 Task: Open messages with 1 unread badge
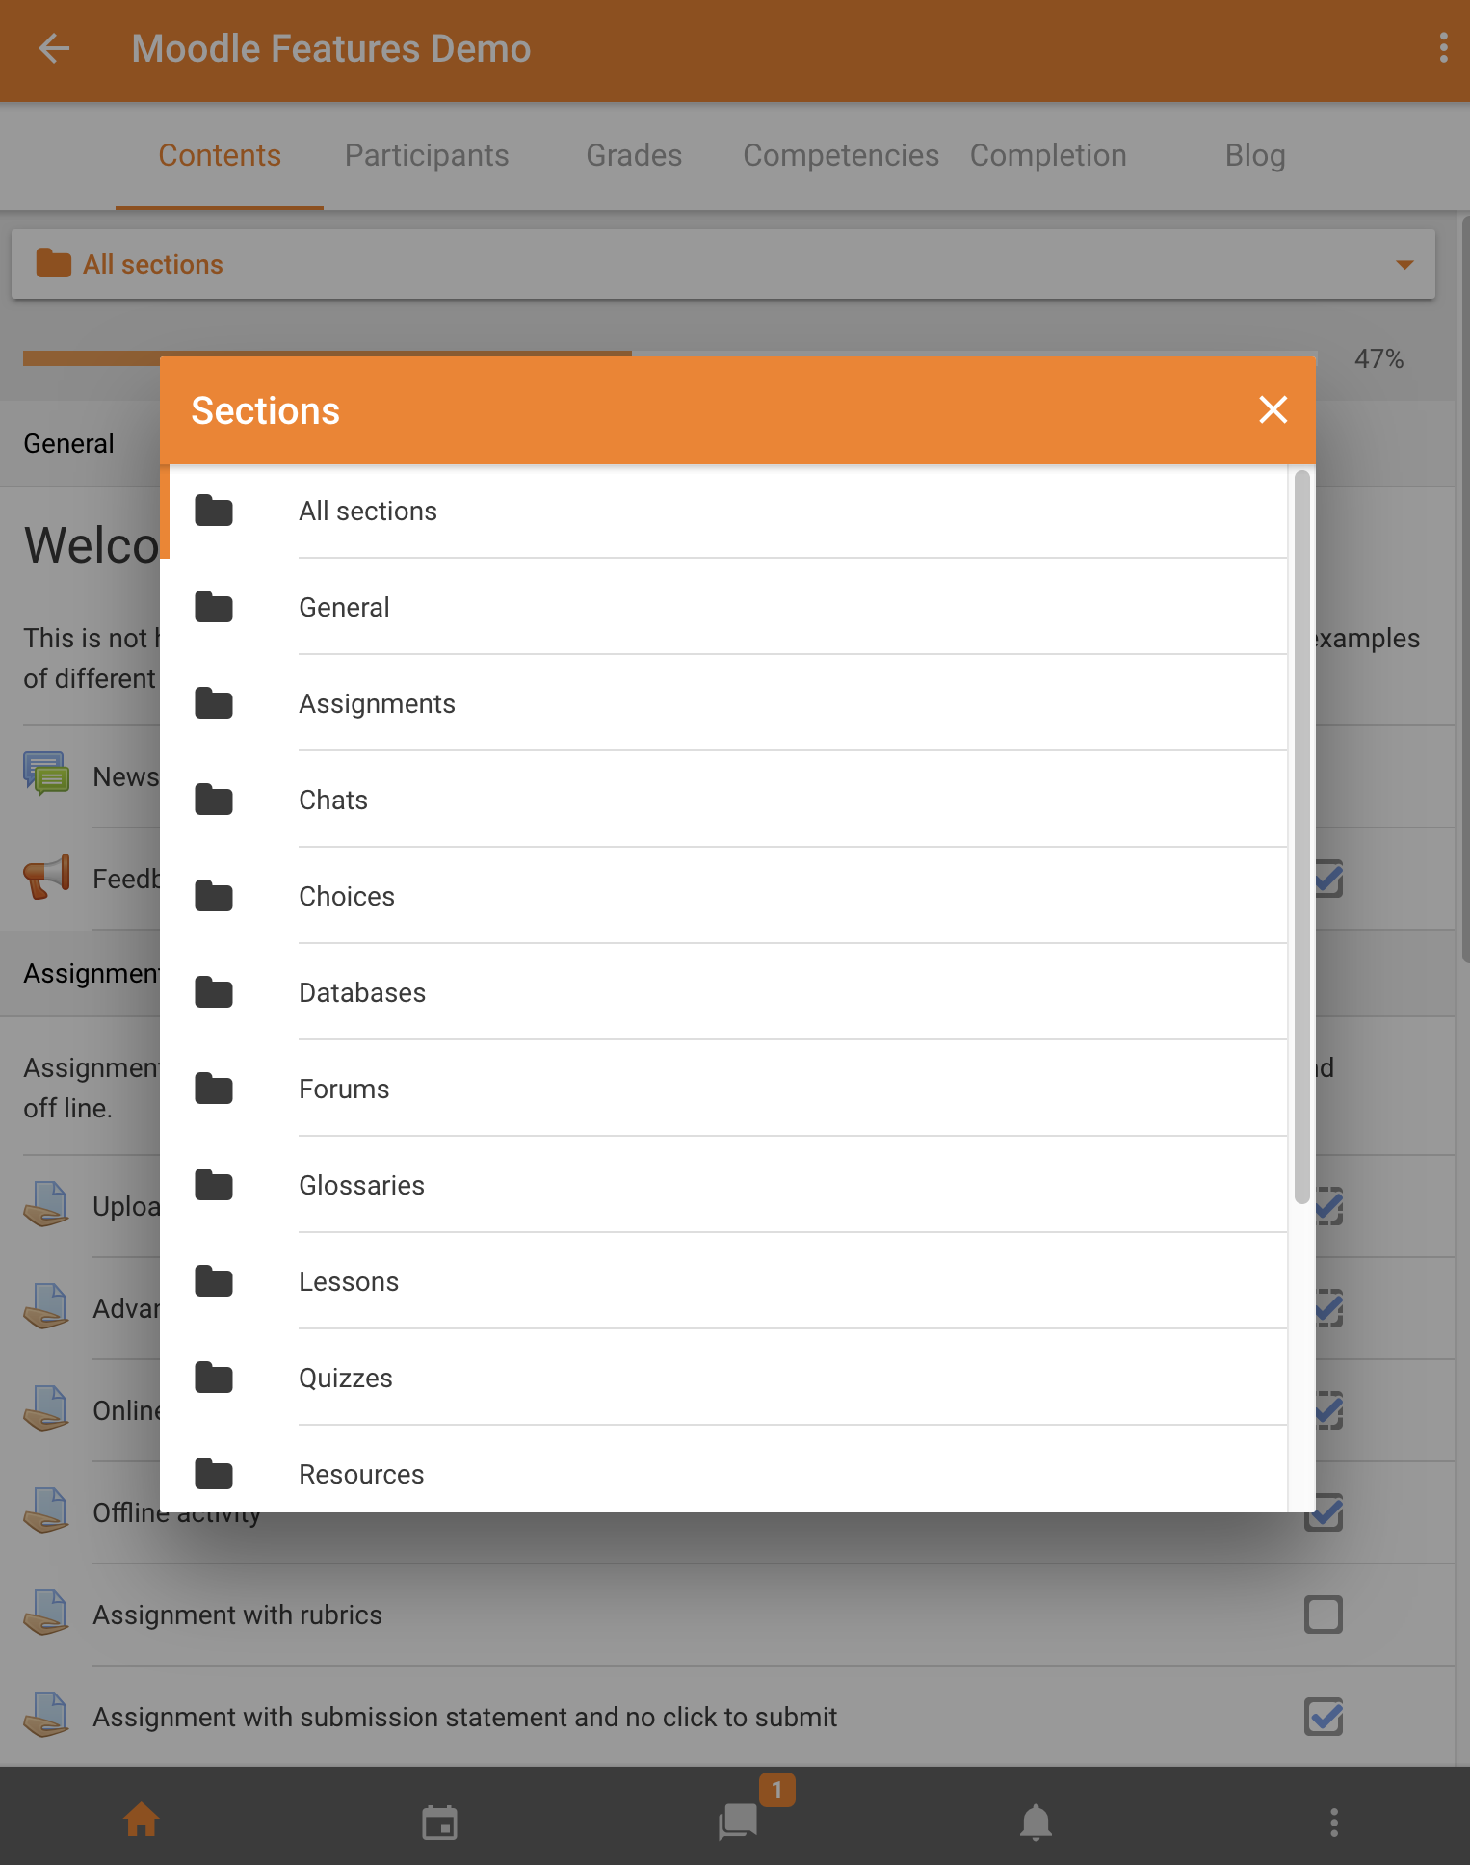point(739,1821)
